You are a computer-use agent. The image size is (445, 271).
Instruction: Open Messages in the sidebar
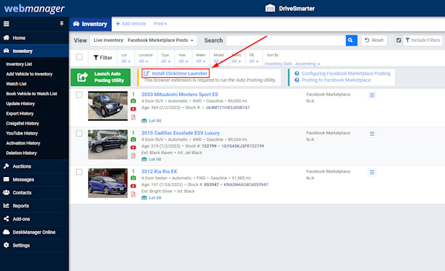click(x=34, y=180)
